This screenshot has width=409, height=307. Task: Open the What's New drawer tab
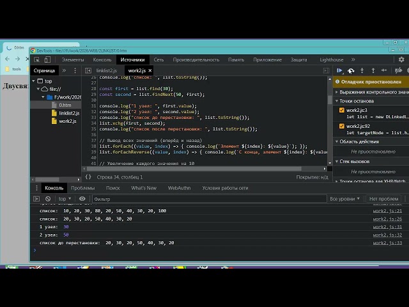coord(144,188)
